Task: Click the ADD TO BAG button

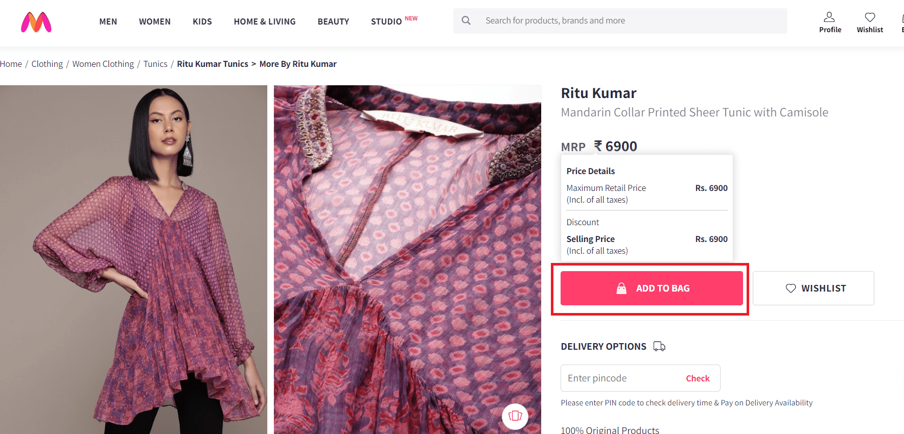Action: click(x=651, y=288)
